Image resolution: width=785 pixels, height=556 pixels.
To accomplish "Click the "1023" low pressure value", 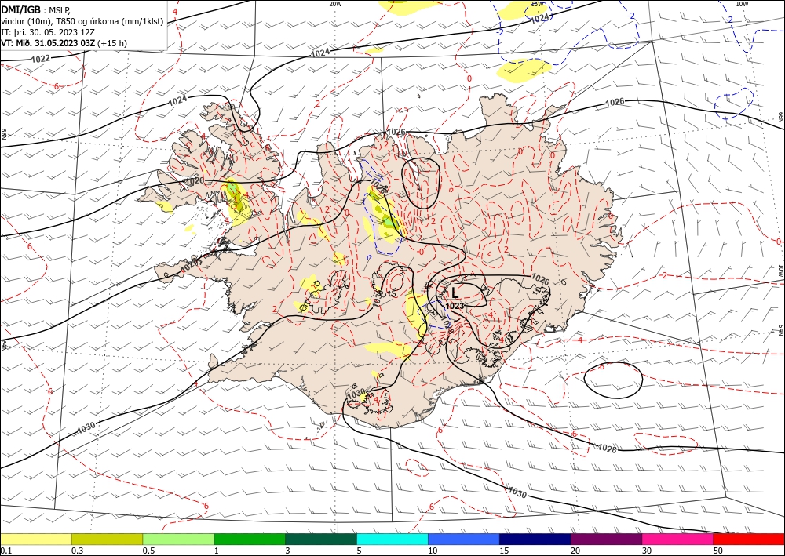I will [x=455, y=306].
